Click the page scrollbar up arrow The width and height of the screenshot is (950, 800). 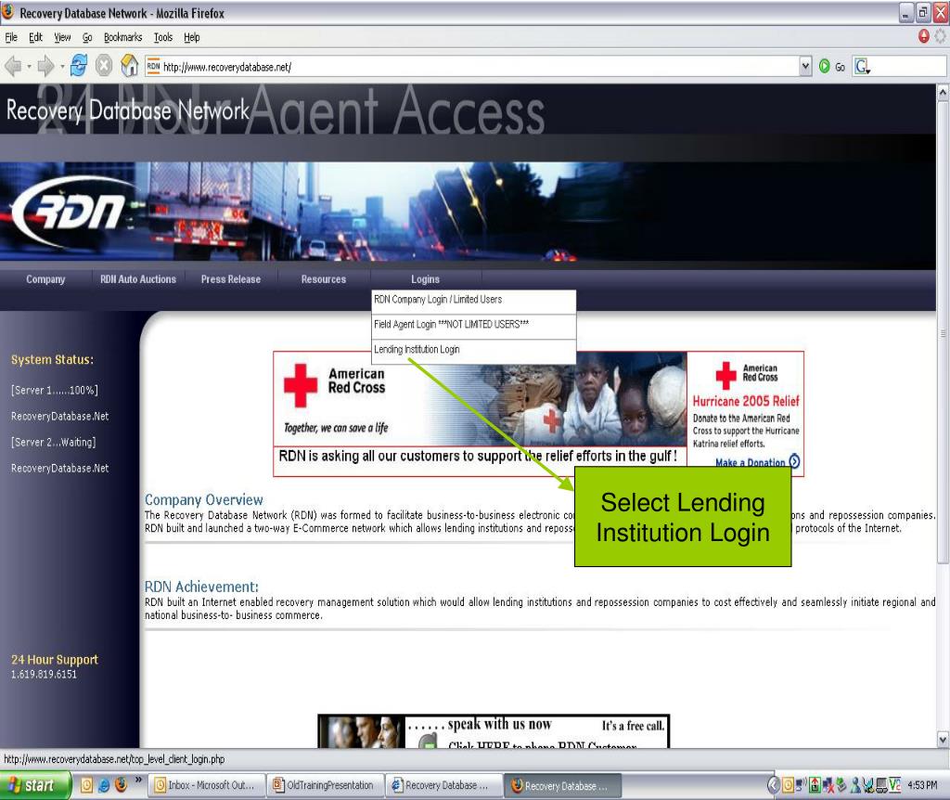tap(943, 92)
